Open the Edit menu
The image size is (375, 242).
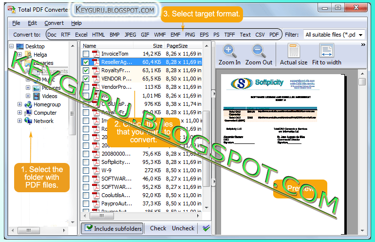pyautogui.click(x=32, y=23)
